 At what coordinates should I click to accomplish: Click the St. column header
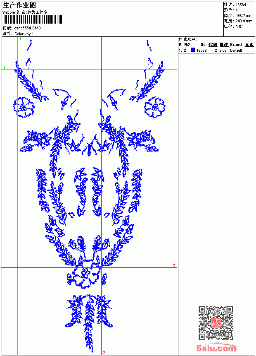pos(204,45)
